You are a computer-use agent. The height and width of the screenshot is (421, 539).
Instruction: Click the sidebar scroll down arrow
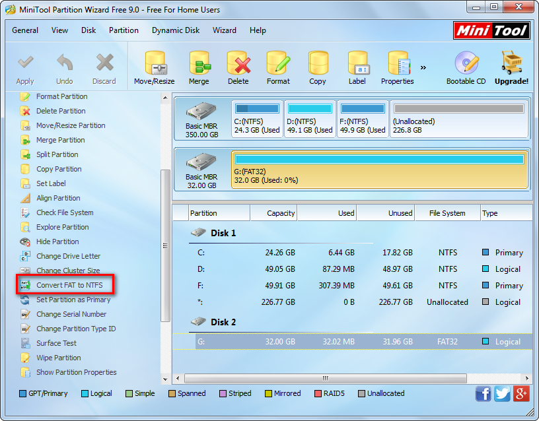point(165,379)
